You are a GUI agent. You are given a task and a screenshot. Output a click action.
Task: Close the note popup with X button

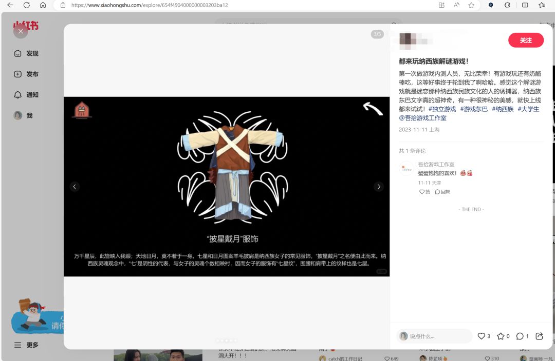(x=21, y=31)
